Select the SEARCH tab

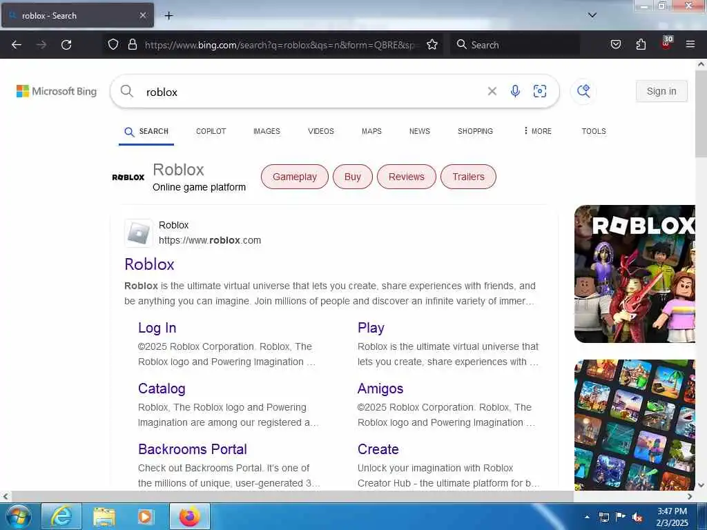(x=146, y=132)
